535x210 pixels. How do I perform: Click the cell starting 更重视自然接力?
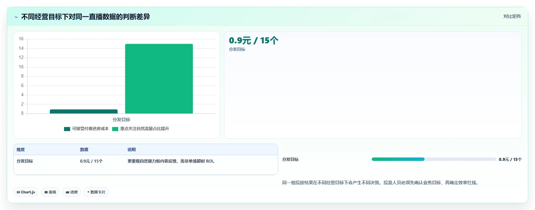(x=172, y=161)
